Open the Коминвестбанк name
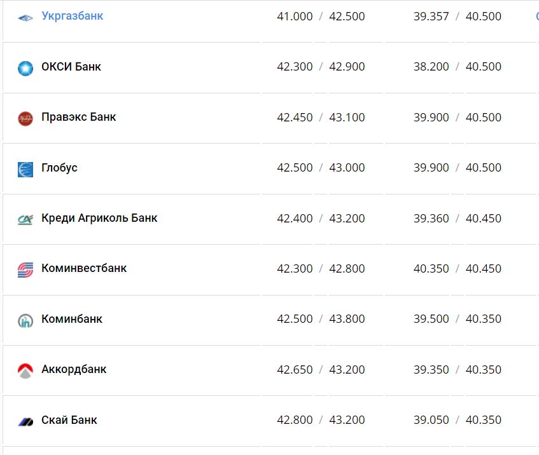 pyautogui.click(x=84, y=268)
